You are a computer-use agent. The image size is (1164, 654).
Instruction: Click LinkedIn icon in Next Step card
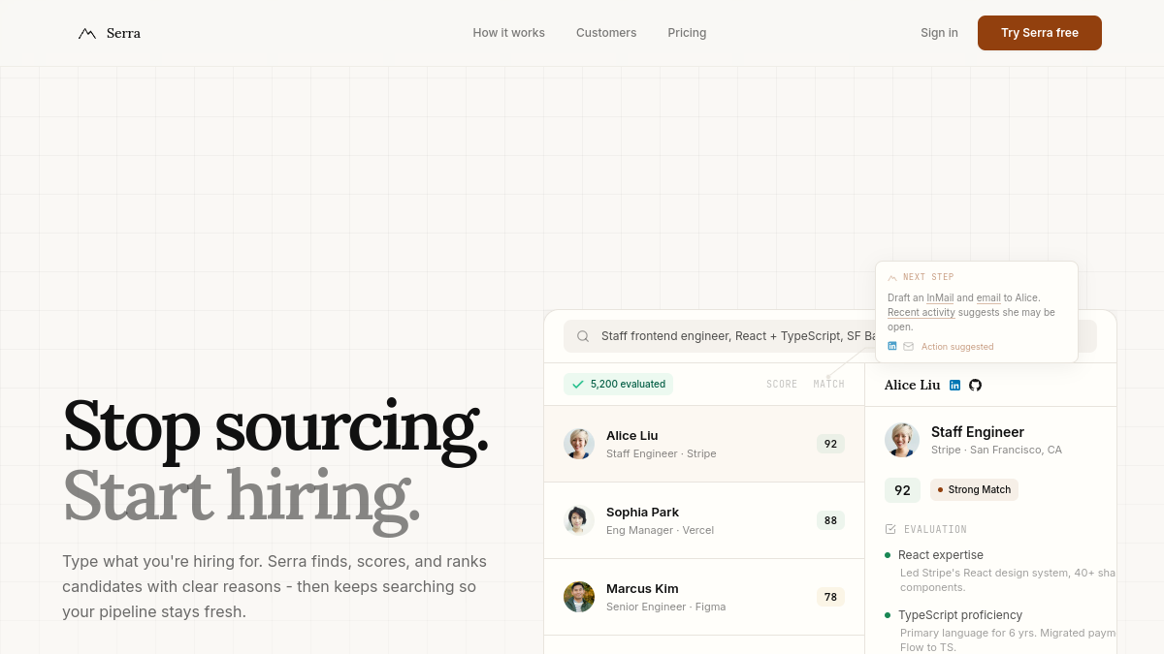click(x=892, y=346)
